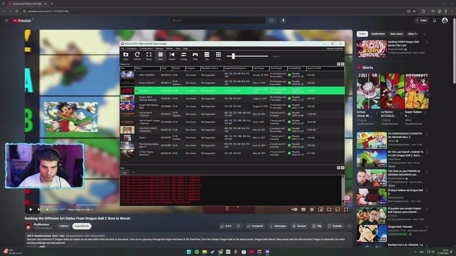The height and width of the screenshot is (256, 456).
Task: Enter YouTube fullscreen mode
Action: click(346, 209)
